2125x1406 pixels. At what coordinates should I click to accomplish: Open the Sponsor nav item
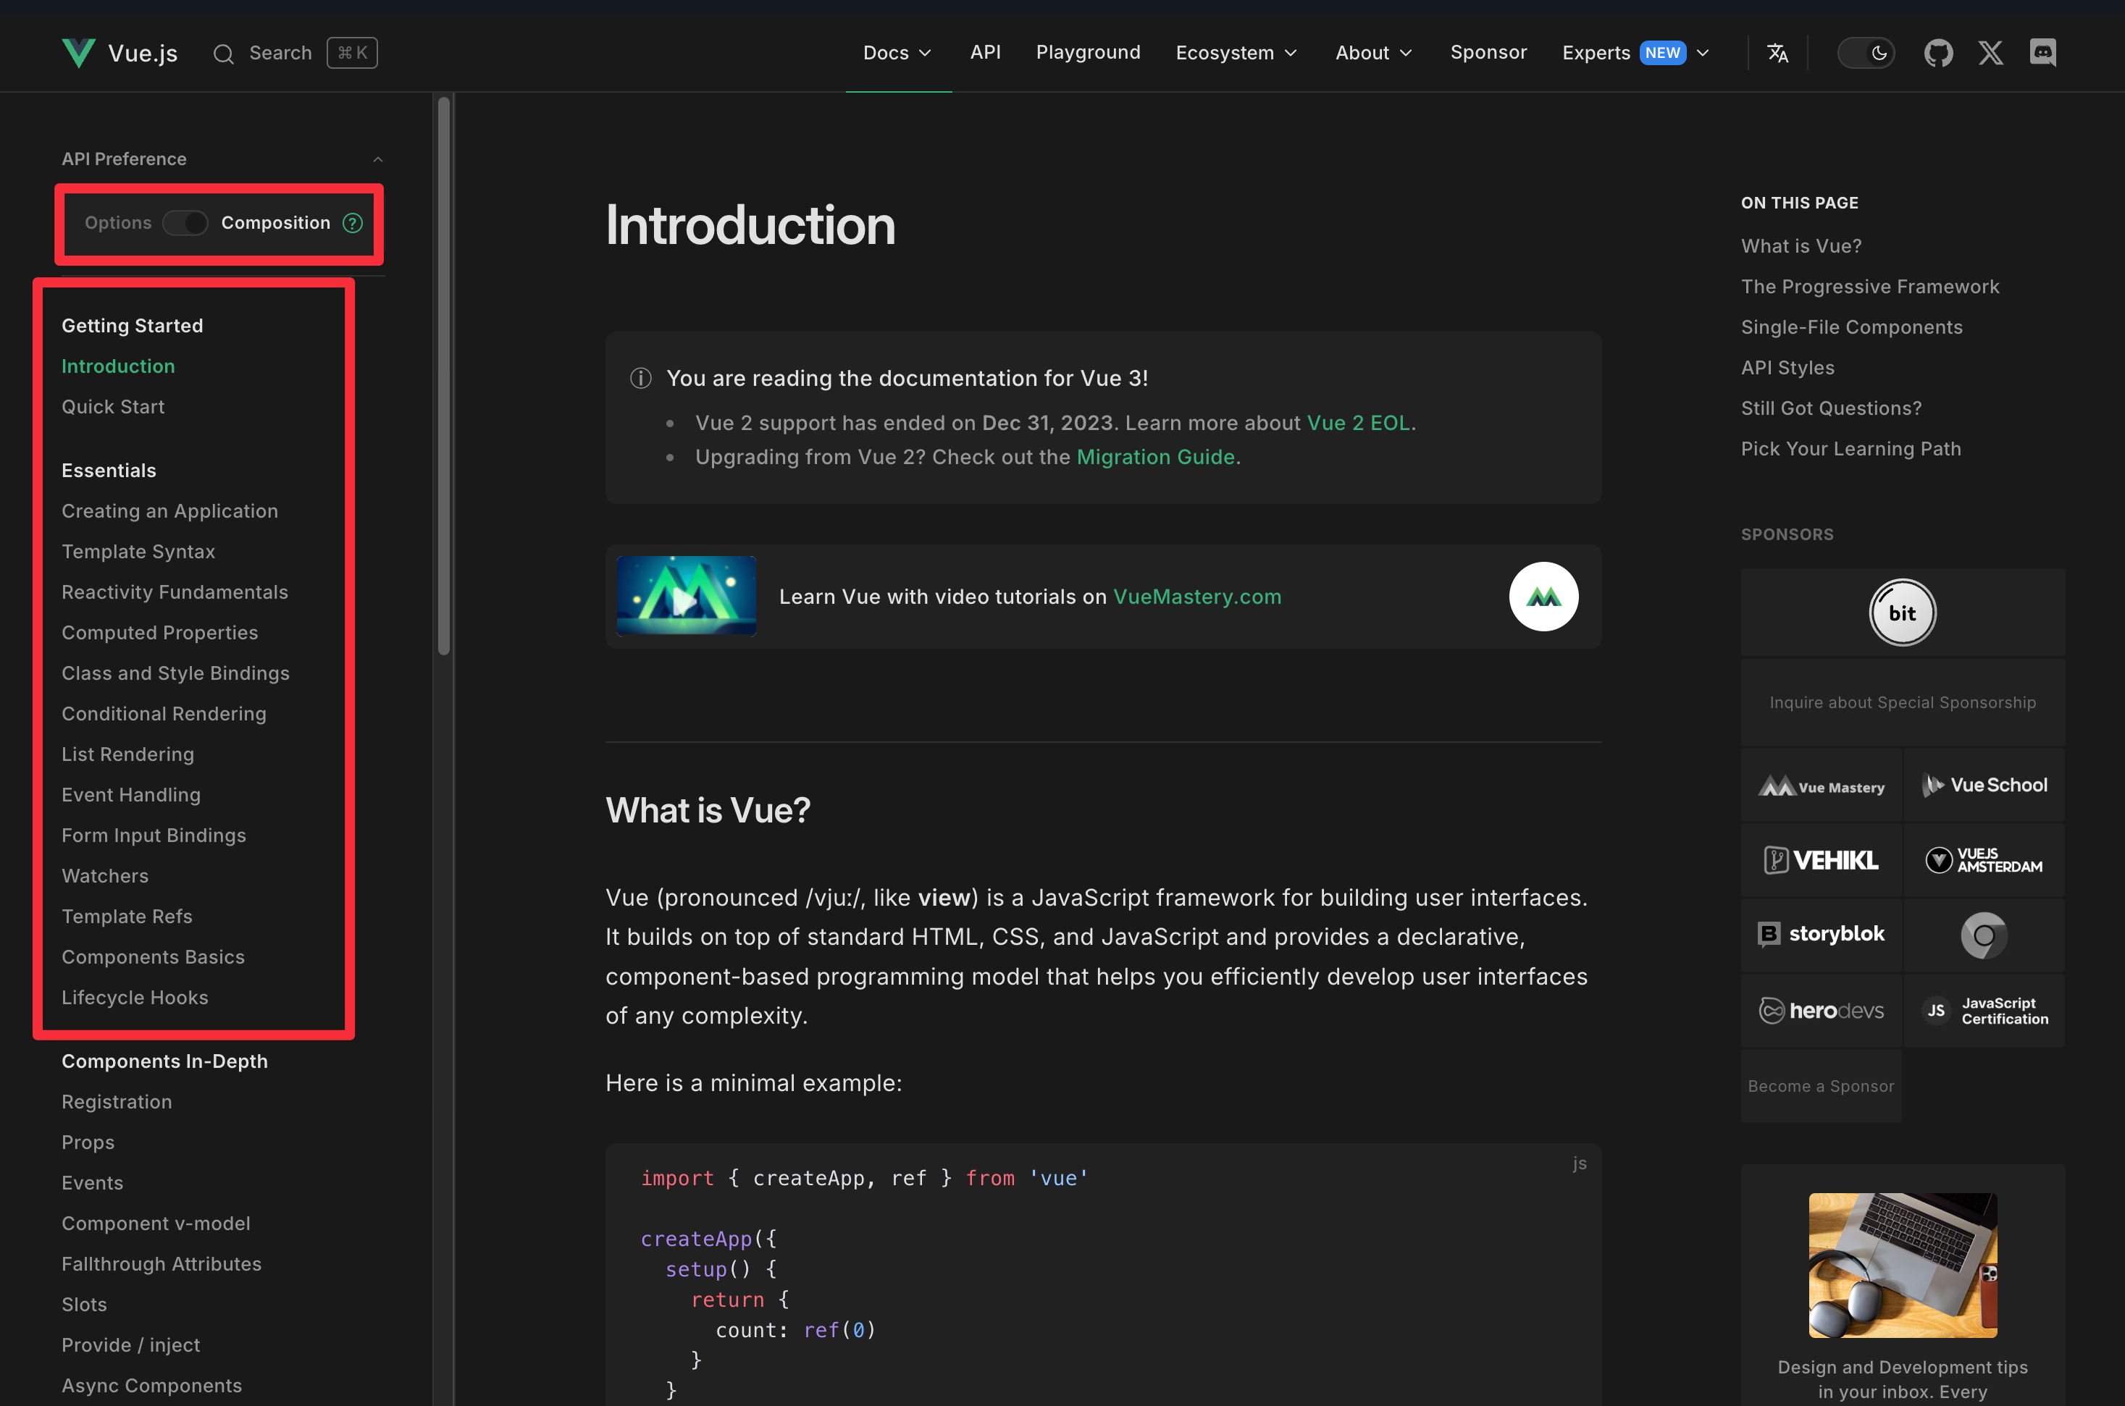(x=1488, y=52)
